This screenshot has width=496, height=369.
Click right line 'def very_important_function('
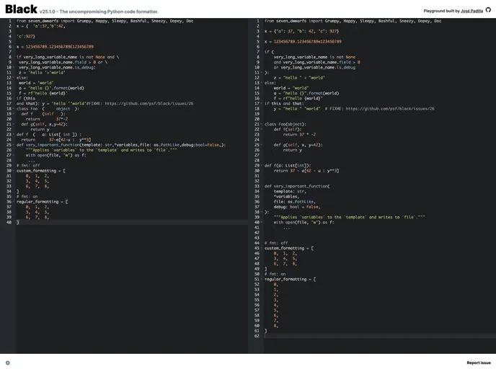tap(297, 186)
